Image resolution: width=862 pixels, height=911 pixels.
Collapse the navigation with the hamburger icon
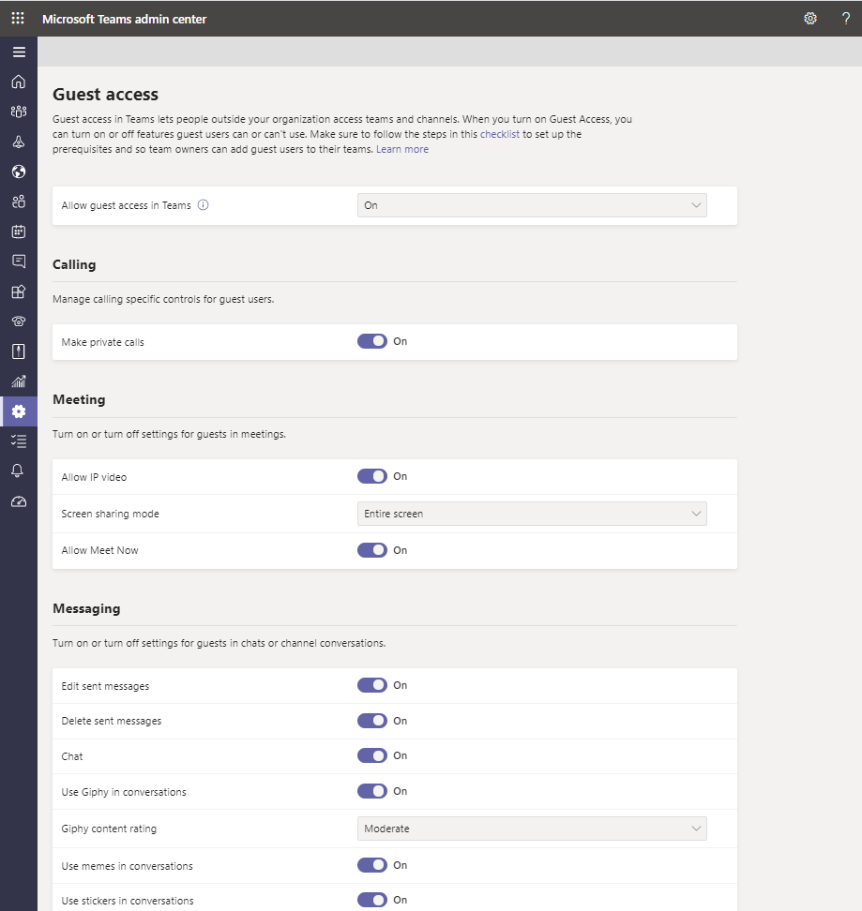pyautogui.click(x=19, y=52)
